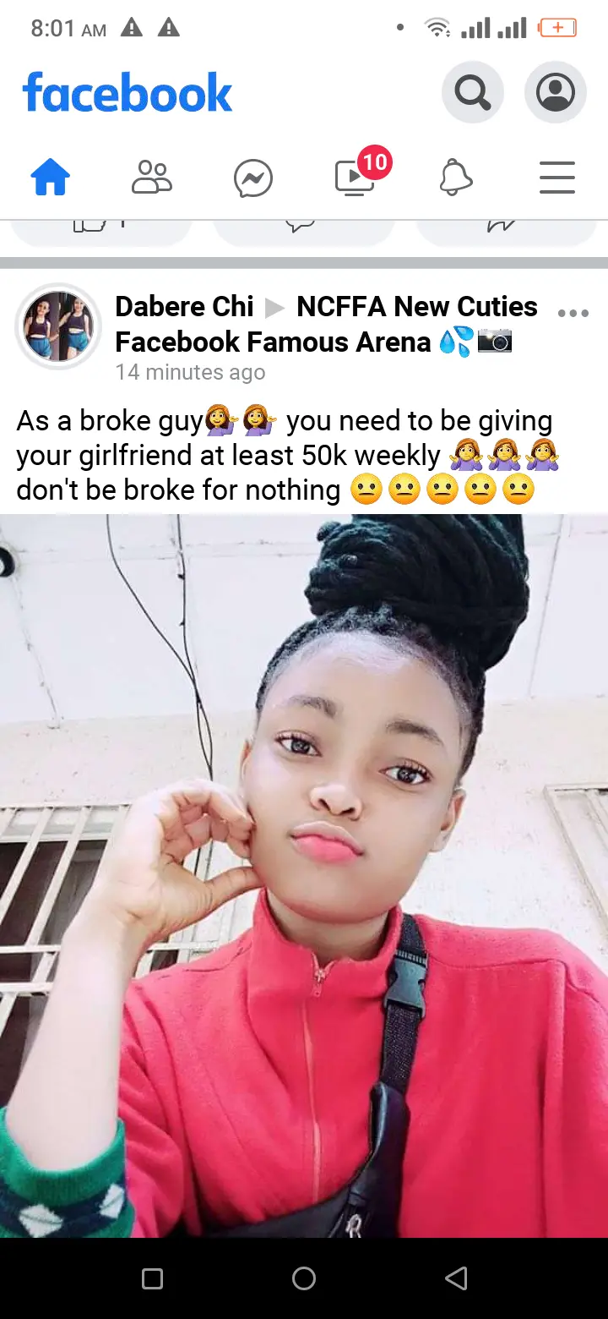Open the post photo of girl
This screenshot has height=1319, width=608.
(x=304, y=876)
